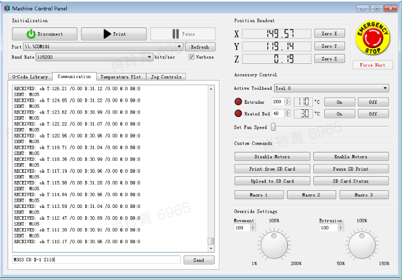Toggle the Verbose checkbox

pos(192,57)
